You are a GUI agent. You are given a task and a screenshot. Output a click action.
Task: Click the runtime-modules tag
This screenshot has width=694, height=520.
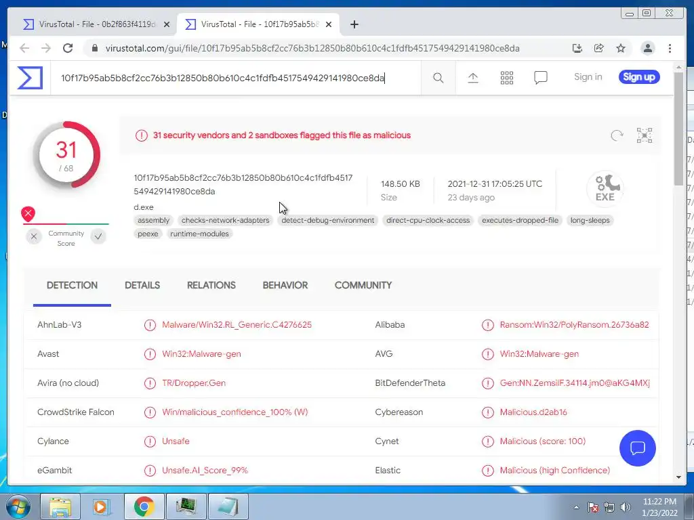pyautogui.click(x=199, y=234)
